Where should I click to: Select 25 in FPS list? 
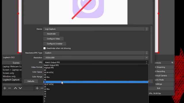point(96,87)
